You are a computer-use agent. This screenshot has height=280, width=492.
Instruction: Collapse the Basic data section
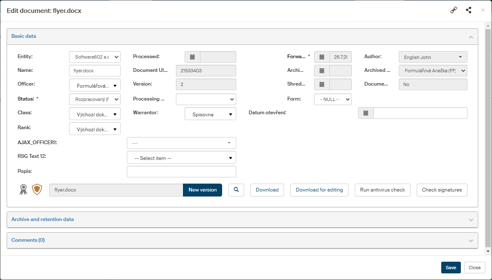(x=471, y=37)
